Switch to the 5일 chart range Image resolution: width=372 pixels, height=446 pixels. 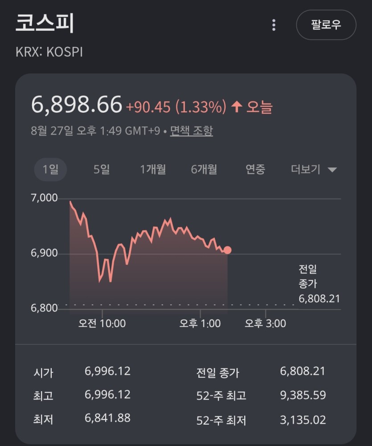click(102, 169)
